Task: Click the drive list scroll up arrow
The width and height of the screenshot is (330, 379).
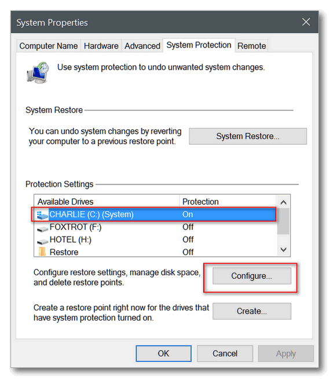Action: tap(284, 202)
